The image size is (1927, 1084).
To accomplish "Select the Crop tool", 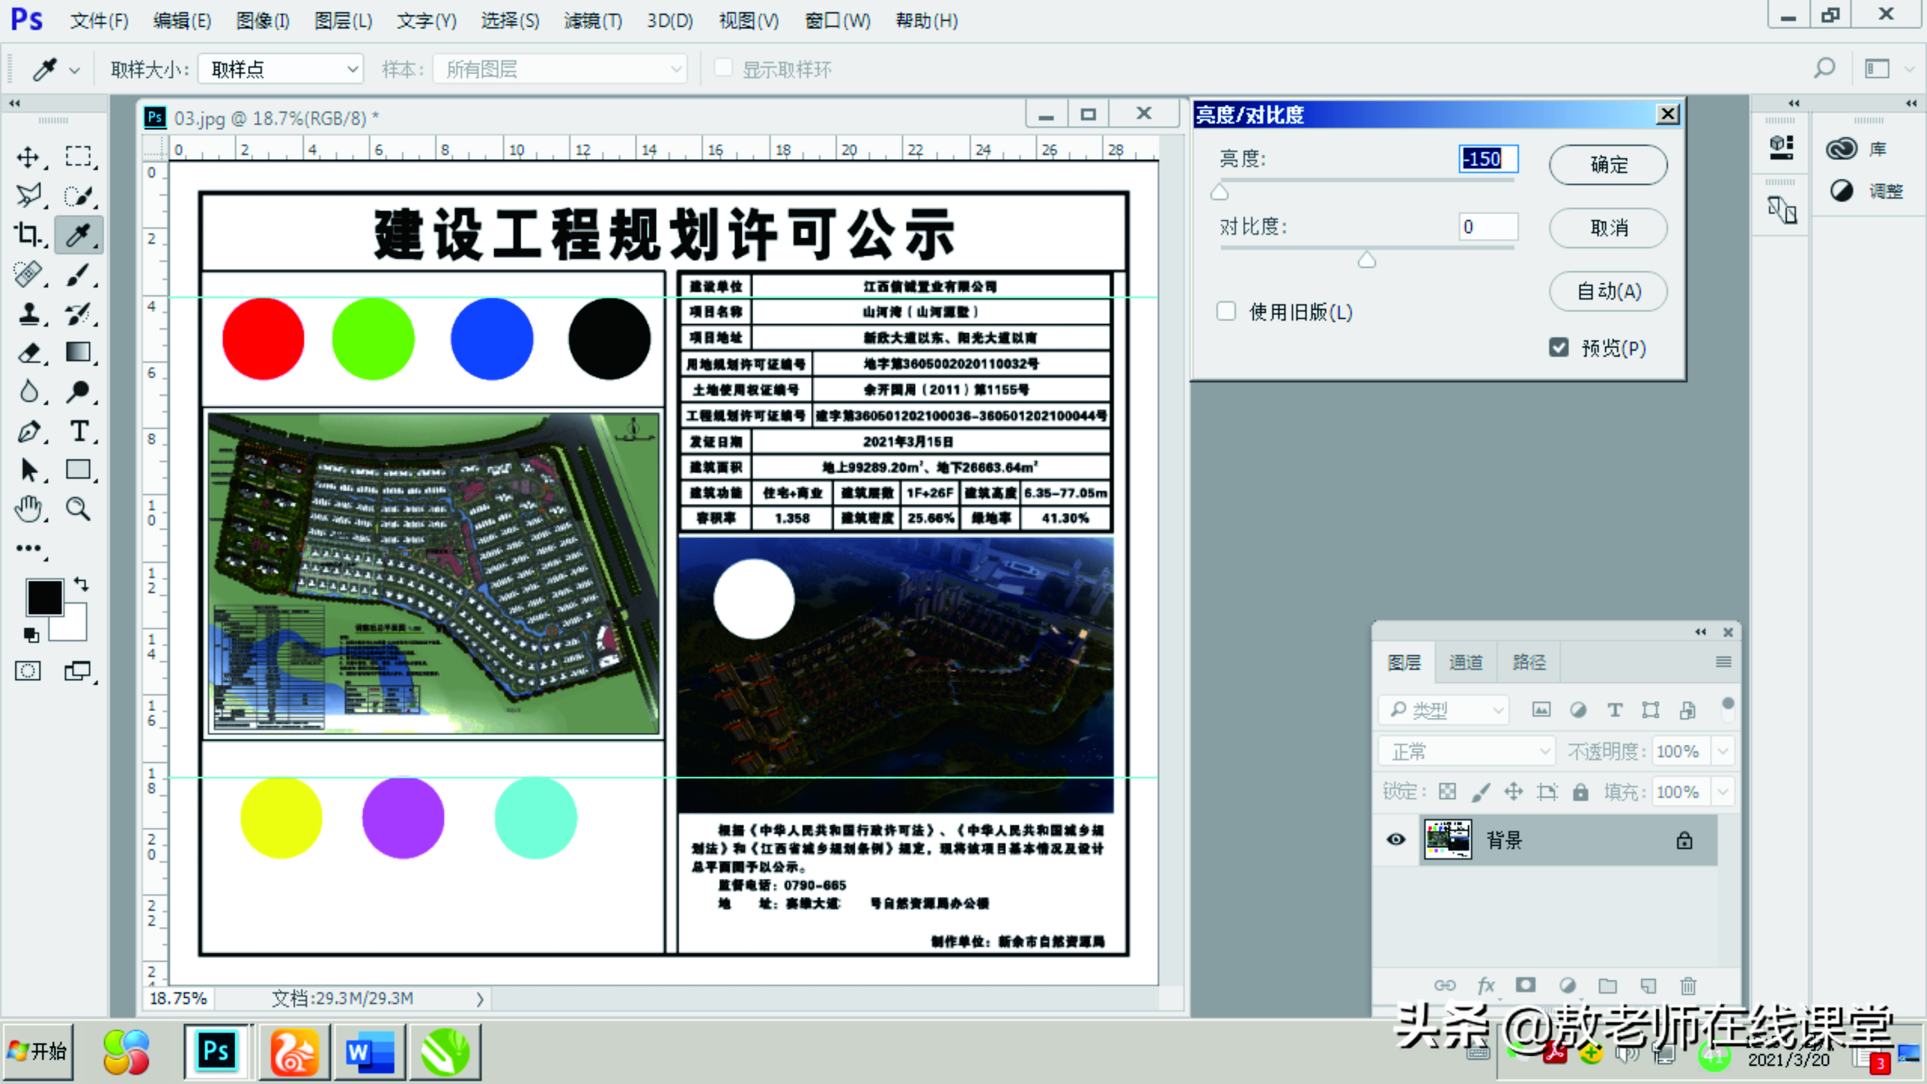I will [29, 235].
